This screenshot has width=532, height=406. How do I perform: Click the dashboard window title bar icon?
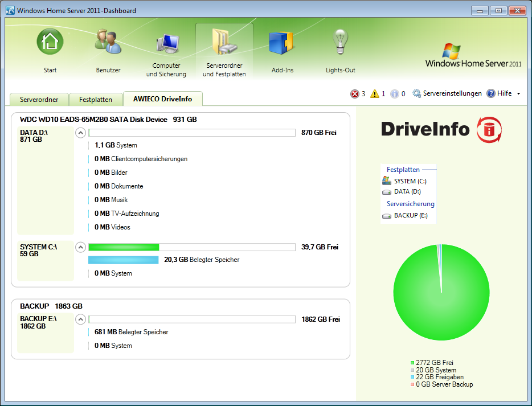coord(10,10)
